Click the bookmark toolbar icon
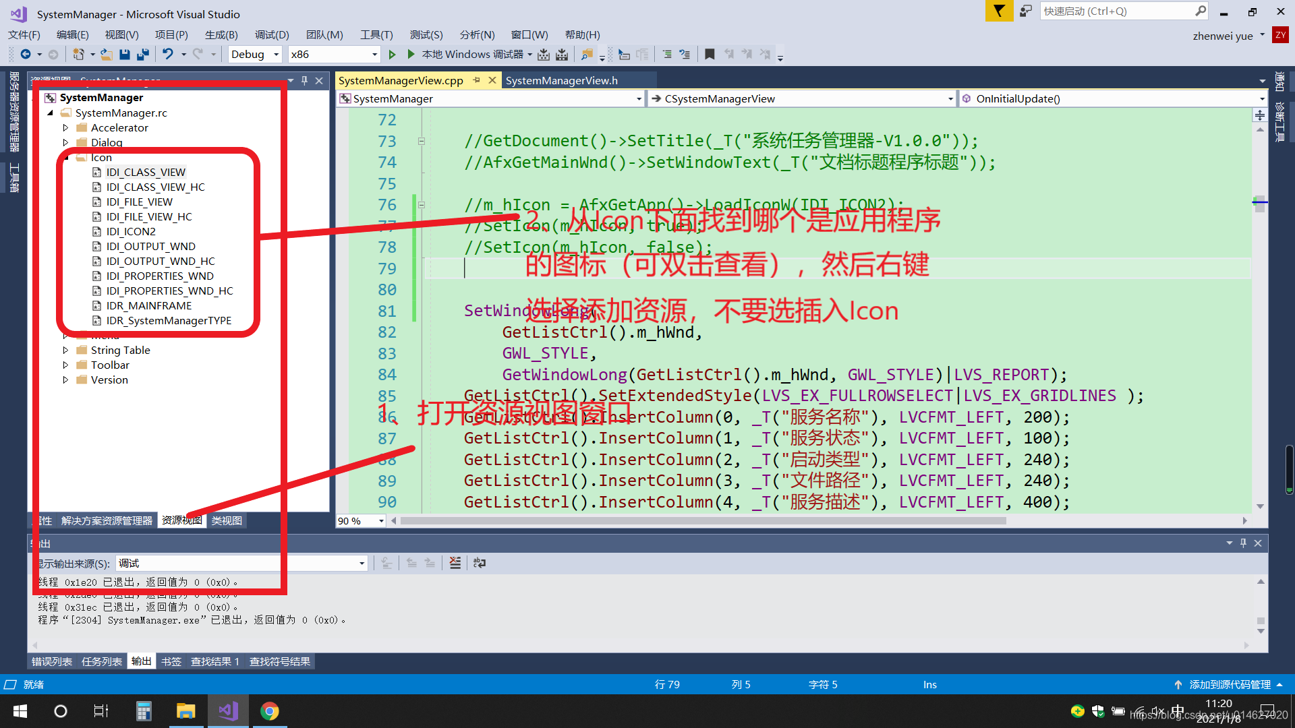This screenshot has height=728, width=1295. coord(710,55)
